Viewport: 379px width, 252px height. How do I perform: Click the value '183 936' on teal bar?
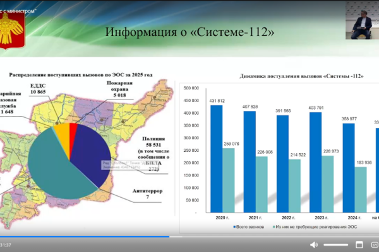click(364, 163)
